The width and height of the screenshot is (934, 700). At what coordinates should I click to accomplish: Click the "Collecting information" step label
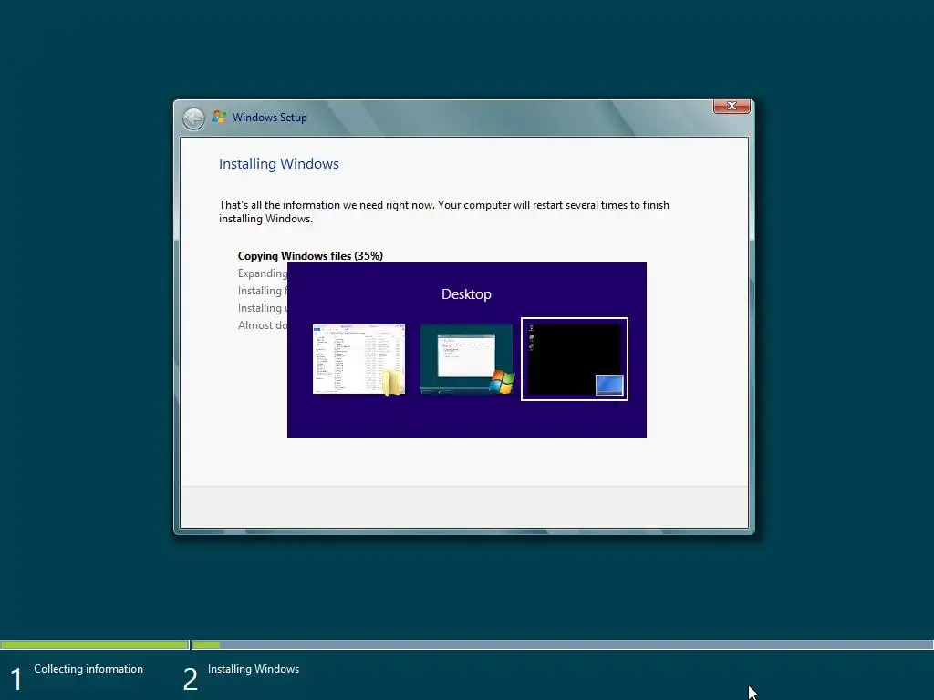tap(88, 669)
